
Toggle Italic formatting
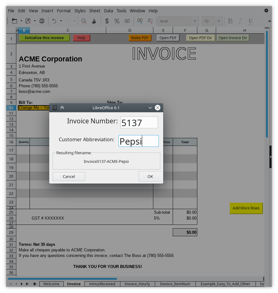(240, 21)
